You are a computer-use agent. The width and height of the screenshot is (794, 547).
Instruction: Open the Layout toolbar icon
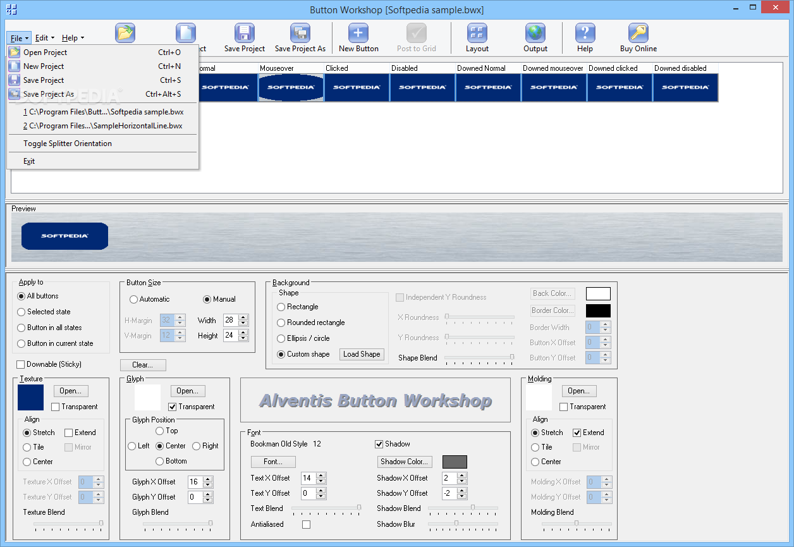pyautogui.click(x=477, y=33)
